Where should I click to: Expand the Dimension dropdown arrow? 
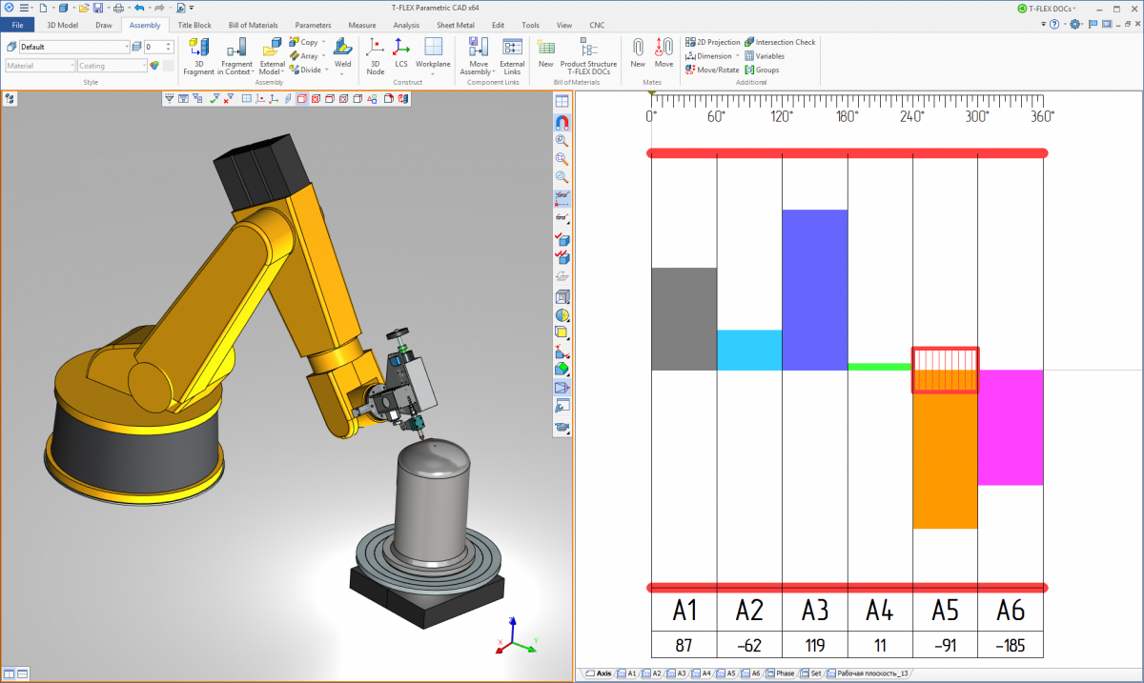coord(737,56)
